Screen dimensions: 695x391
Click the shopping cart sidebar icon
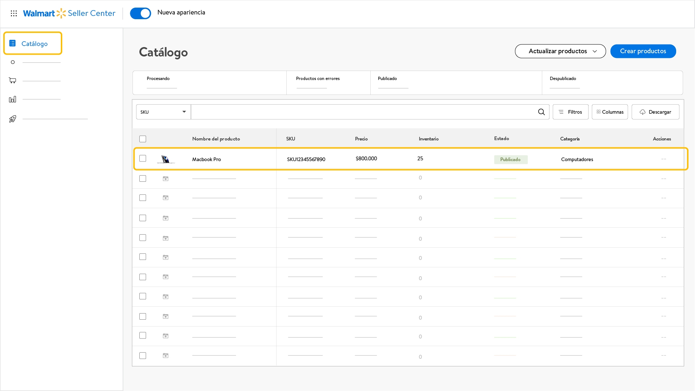tap(13, 80)
